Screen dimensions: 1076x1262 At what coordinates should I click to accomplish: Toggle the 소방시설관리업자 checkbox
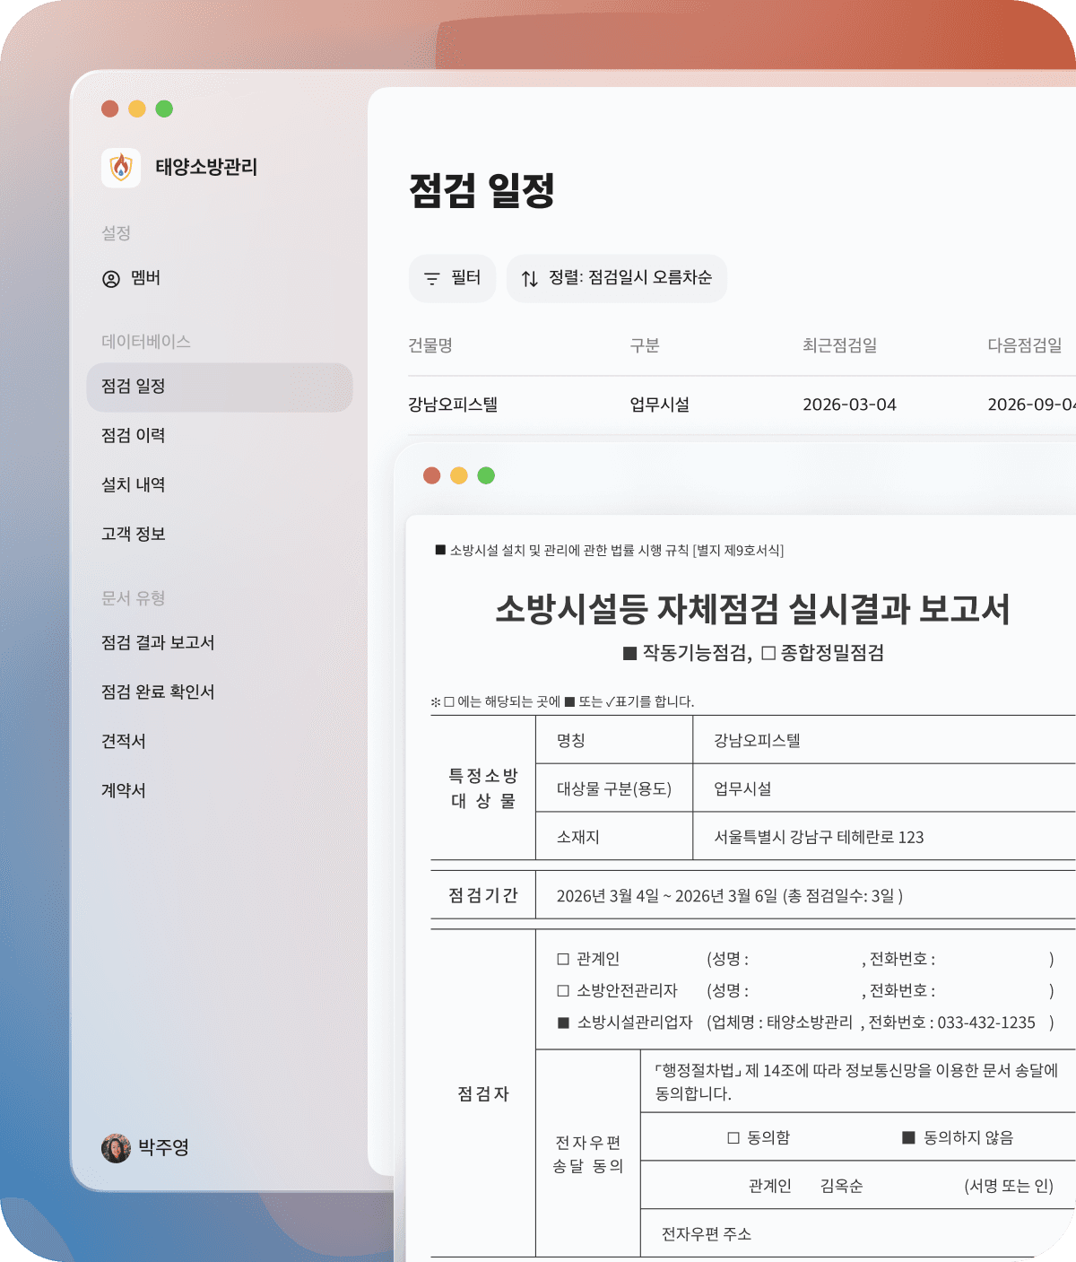[563, 1023]
